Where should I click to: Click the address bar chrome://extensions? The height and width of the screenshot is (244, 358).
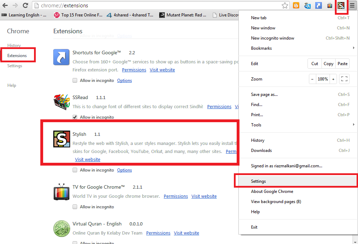[x=160, y=6]
